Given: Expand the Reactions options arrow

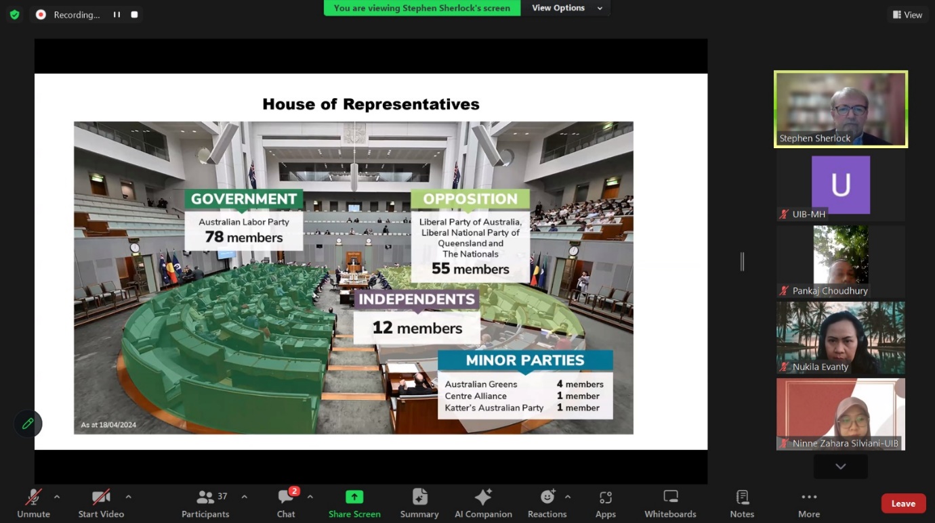Looking at the screenshot, I should 568,497.
